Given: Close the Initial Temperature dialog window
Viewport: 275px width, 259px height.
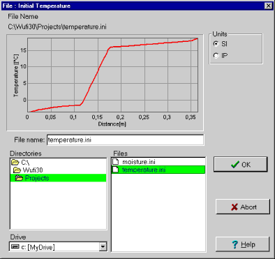Looking at the screenshot, I should [x=269, y=6].
